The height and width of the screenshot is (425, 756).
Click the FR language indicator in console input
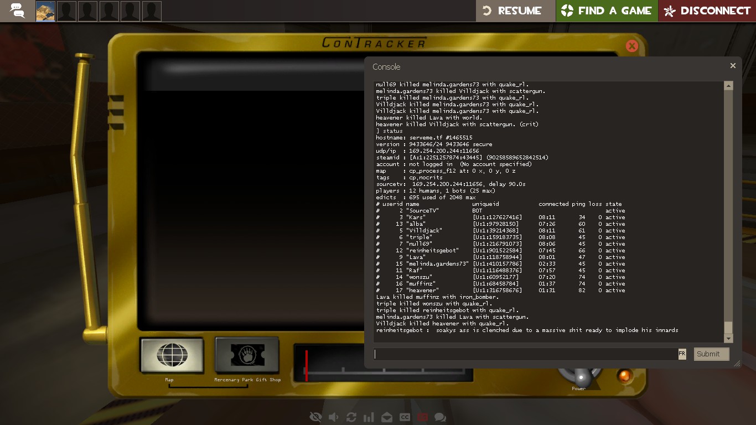tap(682, 354)
